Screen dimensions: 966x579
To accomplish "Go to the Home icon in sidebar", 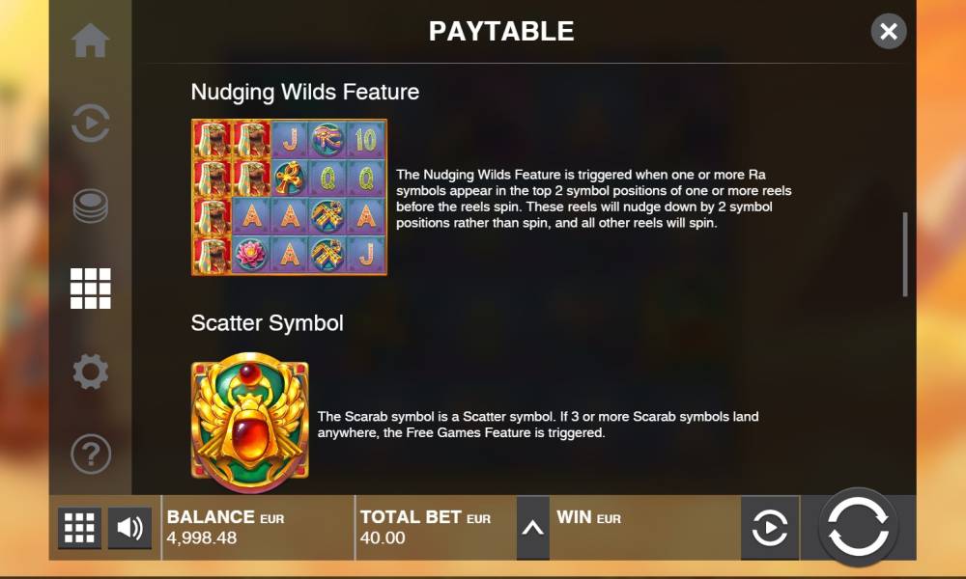I will click(91, 41).
